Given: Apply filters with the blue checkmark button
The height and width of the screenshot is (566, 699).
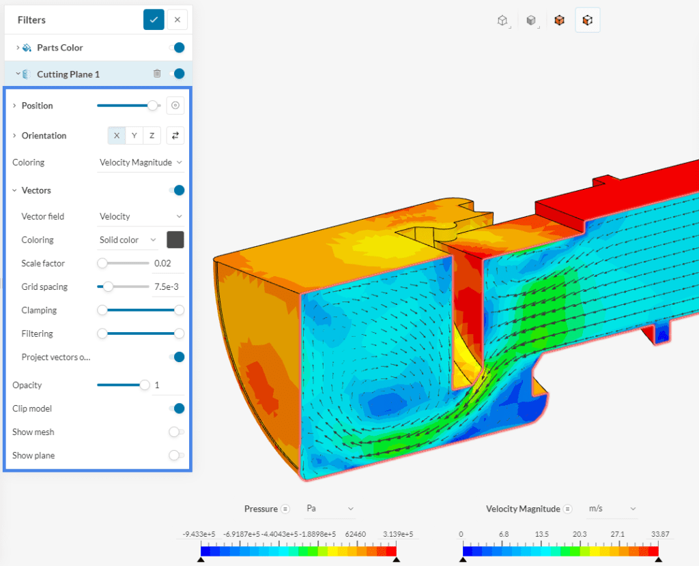Looking at the screenshot, I should [x=154, y=19].
